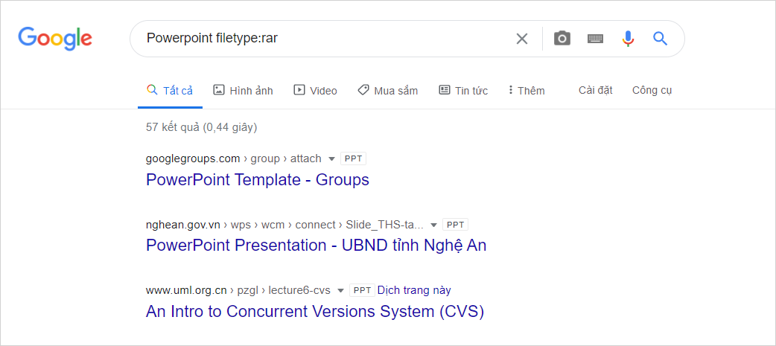The width and height of the screenshot is (776, 346).
Task: Click PPT badge on googlegroups result
Action: coord(353,158)
